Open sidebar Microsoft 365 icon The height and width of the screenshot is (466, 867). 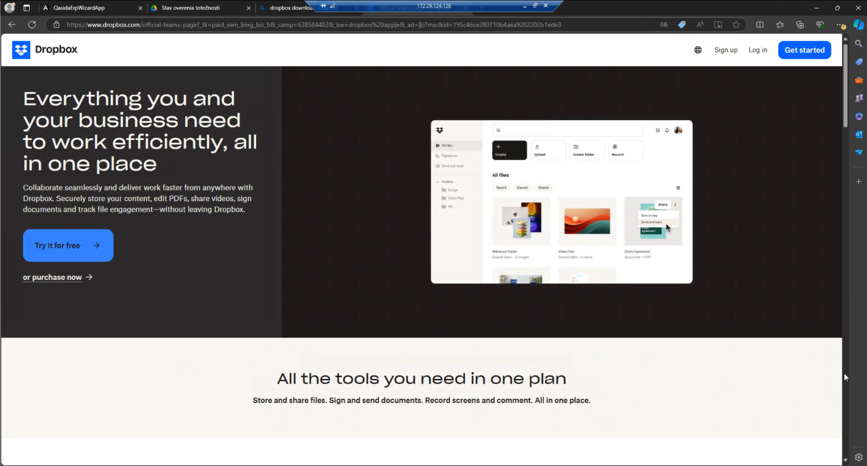point(858,116)
